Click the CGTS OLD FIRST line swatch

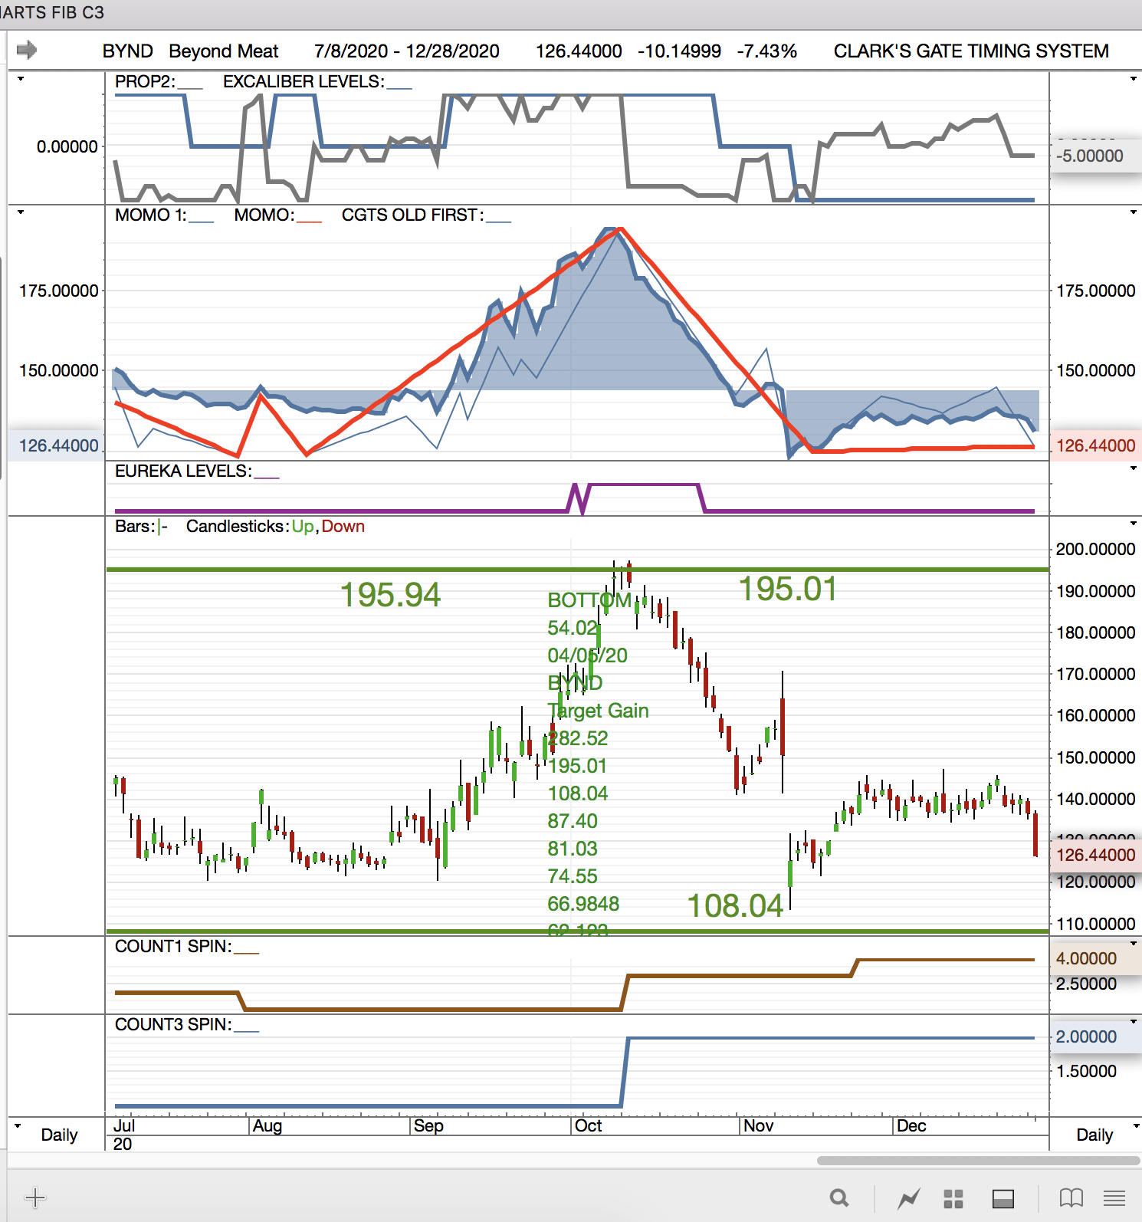pyautogui.click(x=498, y=221)
